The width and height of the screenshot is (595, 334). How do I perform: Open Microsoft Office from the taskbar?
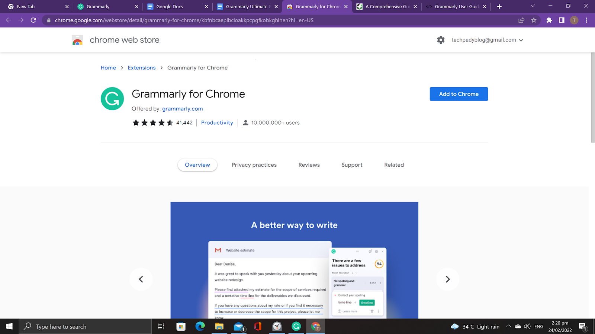coord(258,326)
